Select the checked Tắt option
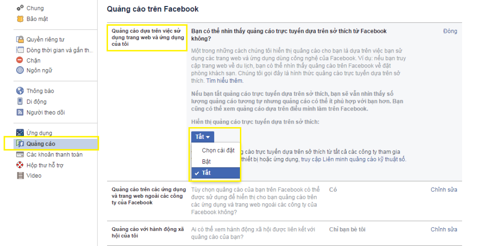 coord(206,173)
